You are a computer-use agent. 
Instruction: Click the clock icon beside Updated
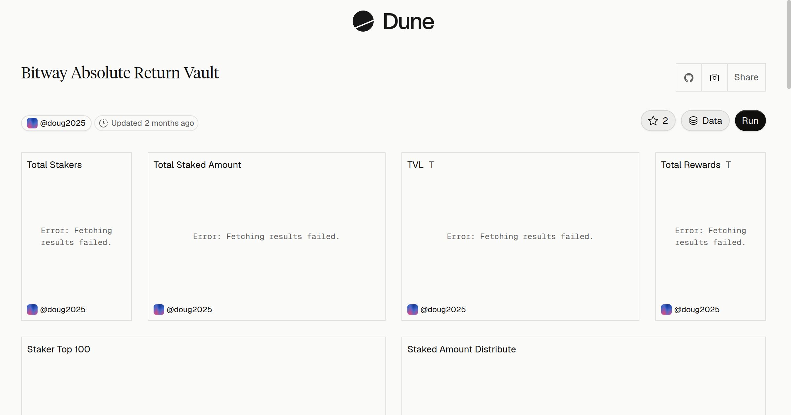(103, 123)
